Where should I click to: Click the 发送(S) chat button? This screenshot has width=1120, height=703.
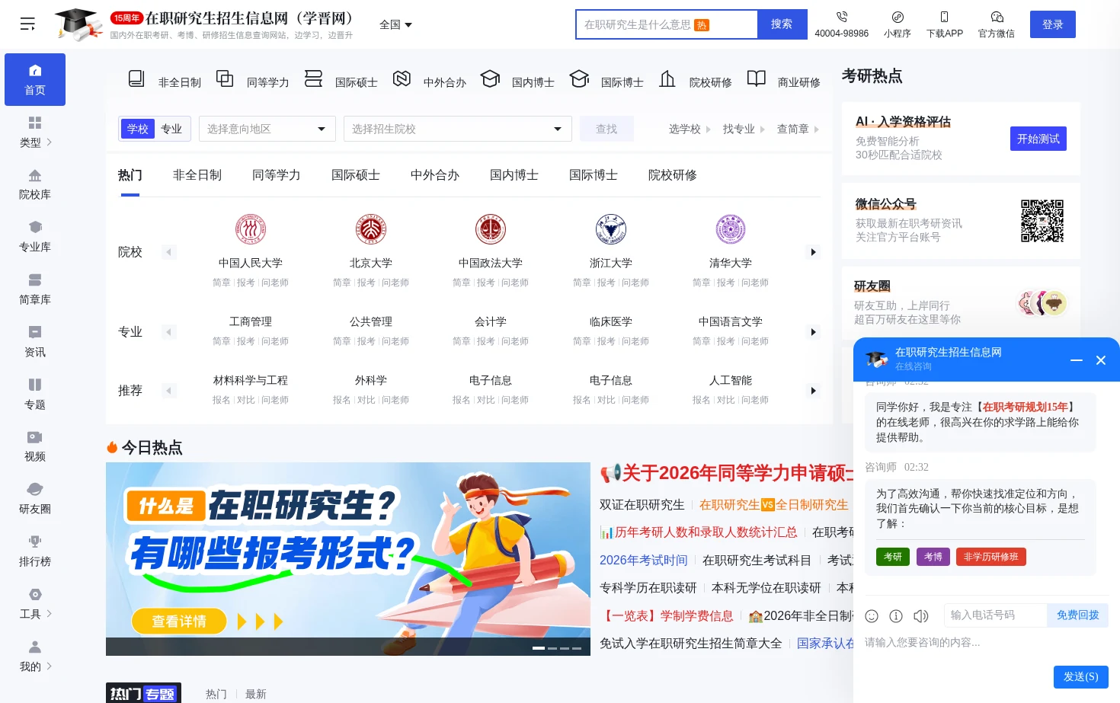[x=1081, y=677]
